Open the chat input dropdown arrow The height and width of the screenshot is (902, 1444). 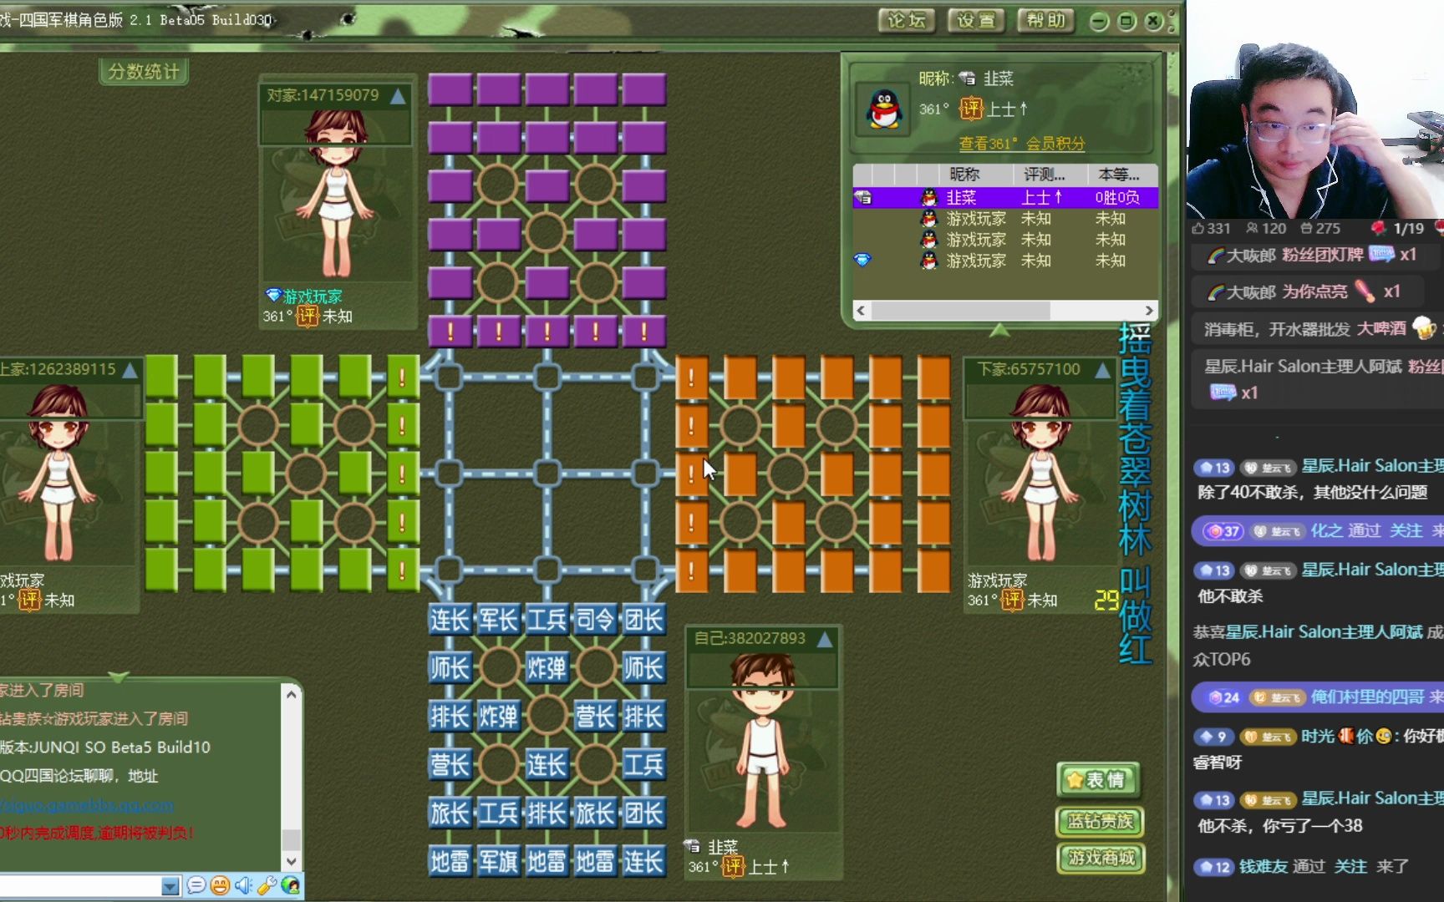(x=170, y=886)
